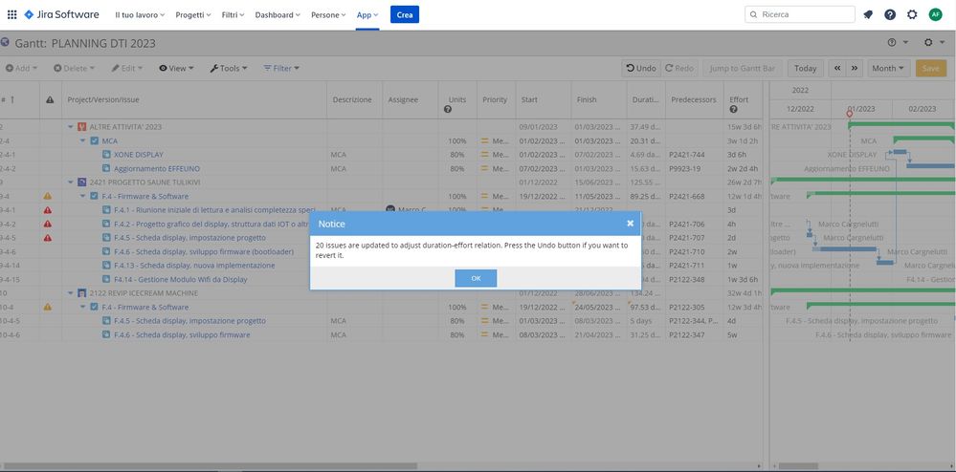The width and height of the screenshot is (956, 472).
Task: Open the AF user avatar menu
Action: click(x=935, y=14)
